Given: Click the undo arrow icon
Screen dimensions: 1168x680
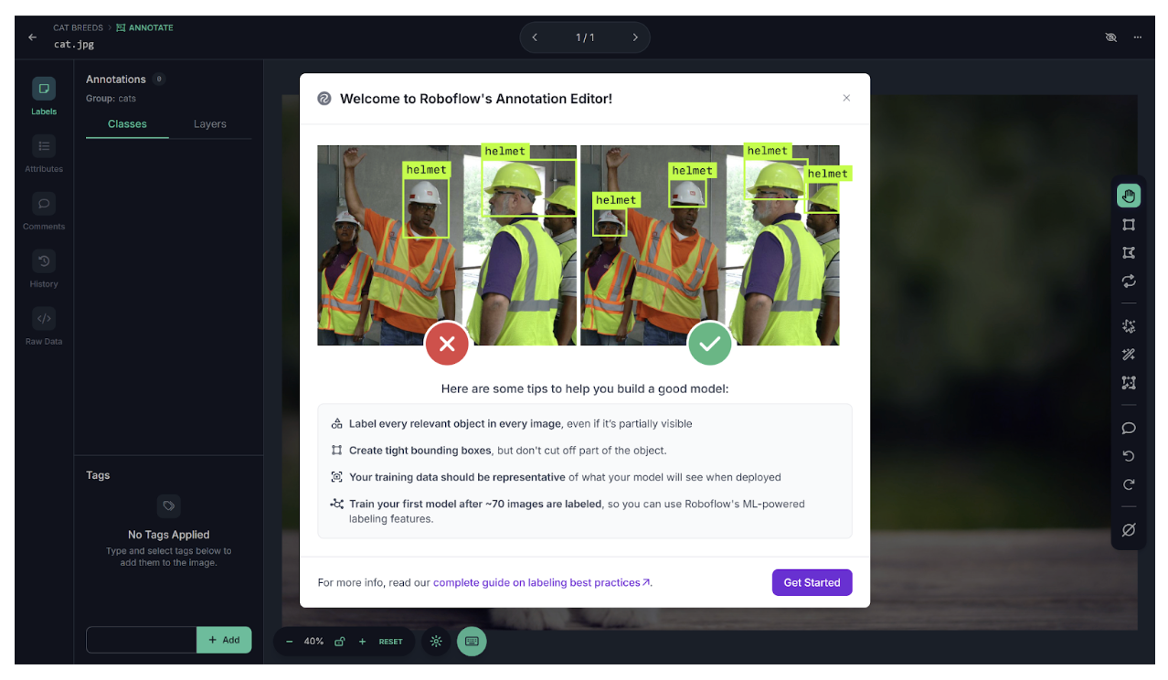Looking at the screenshot, I should pyautogui.click(x=1129, y=456).
